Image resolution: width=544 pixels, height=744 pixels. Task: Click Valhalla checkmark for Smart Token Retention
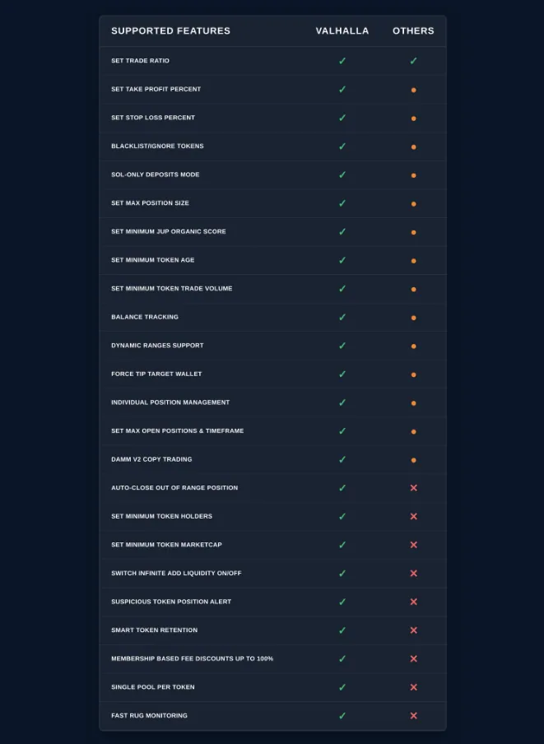point(342,630)
